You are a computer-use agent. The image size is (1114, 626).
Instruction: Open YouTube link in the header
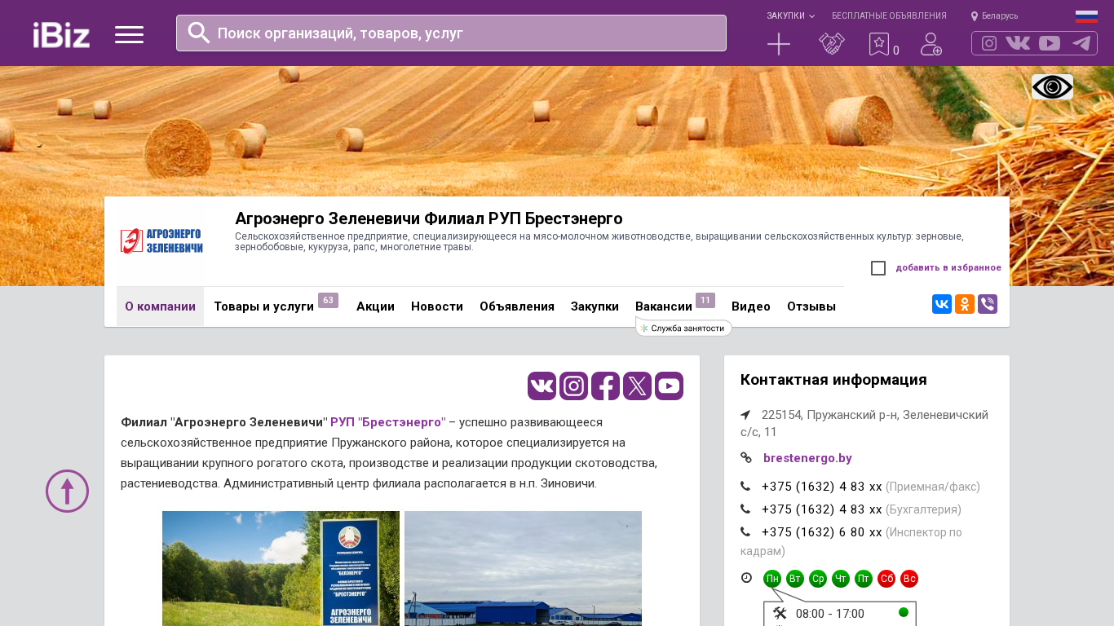pyautogui.click(x=1050, y=43)
